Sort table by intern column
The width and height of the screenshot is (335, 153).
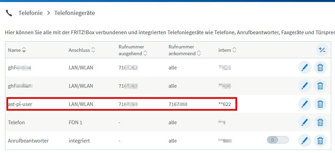pos(227,50)
